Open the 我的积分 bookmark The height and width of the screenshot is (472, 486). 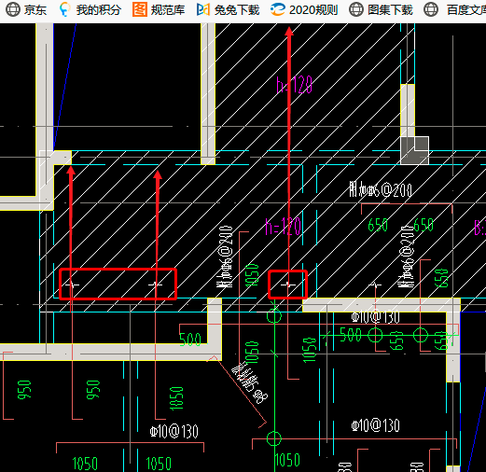pyautogui.click(x=90, y=10)
